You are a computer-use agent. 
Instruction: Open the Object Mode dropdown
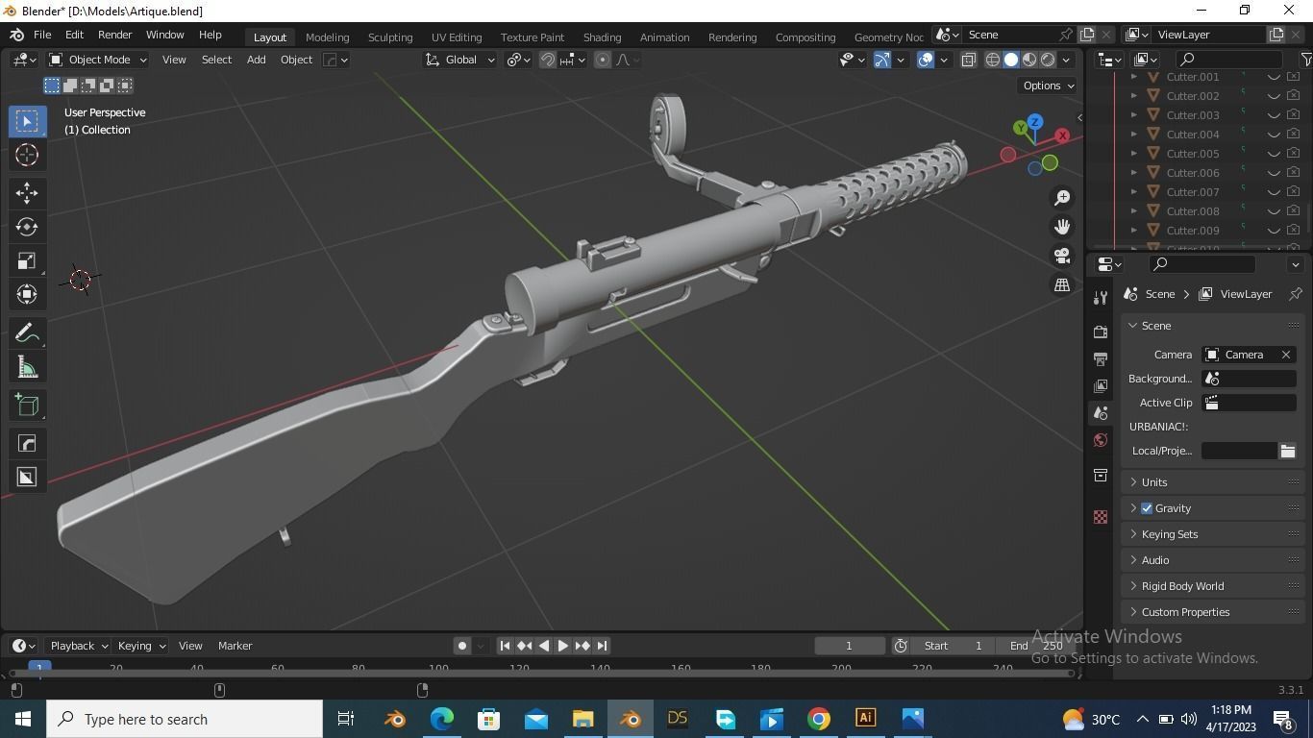tap(98, 60)
